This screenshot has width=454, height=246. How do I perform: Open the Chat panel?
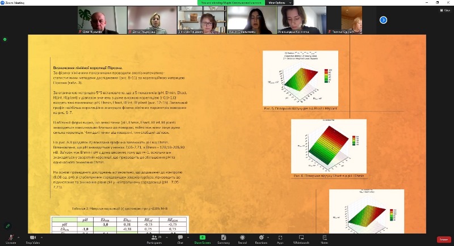[180, 239]
